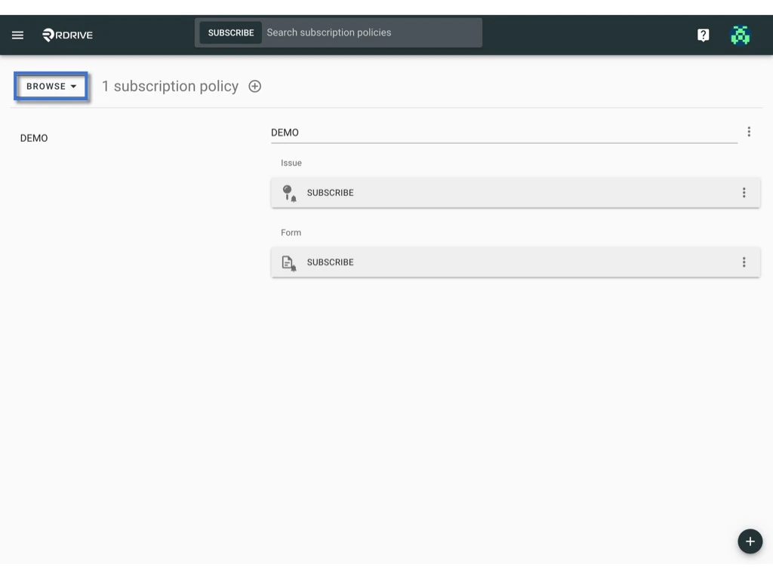Click the 1 subscription policy heading
This screenshot has width=773, height=579.
pos(170,86)
